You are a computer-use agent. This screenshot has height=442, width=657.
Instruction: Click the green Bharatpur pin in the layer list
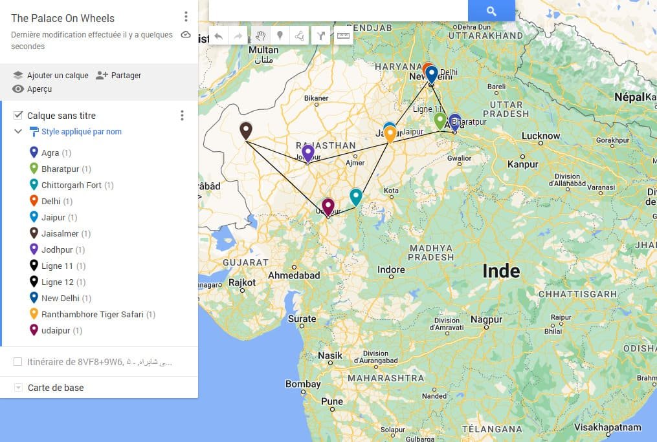[34, 169]
